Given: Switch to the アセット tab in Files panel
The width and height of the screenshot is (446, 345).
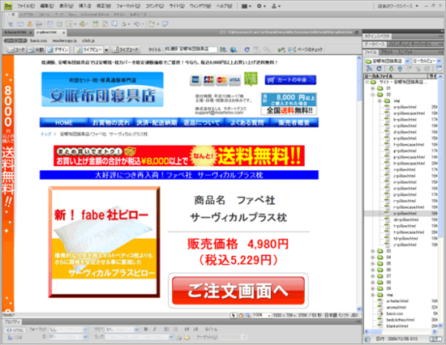Looking at the screenshot, I should (387, 53).
